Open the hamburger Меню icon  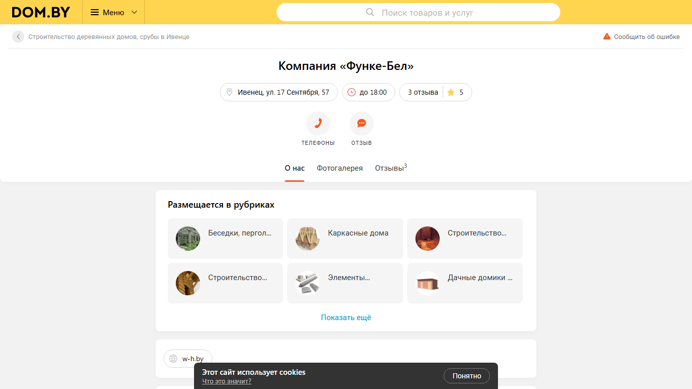tap(95, 12)
